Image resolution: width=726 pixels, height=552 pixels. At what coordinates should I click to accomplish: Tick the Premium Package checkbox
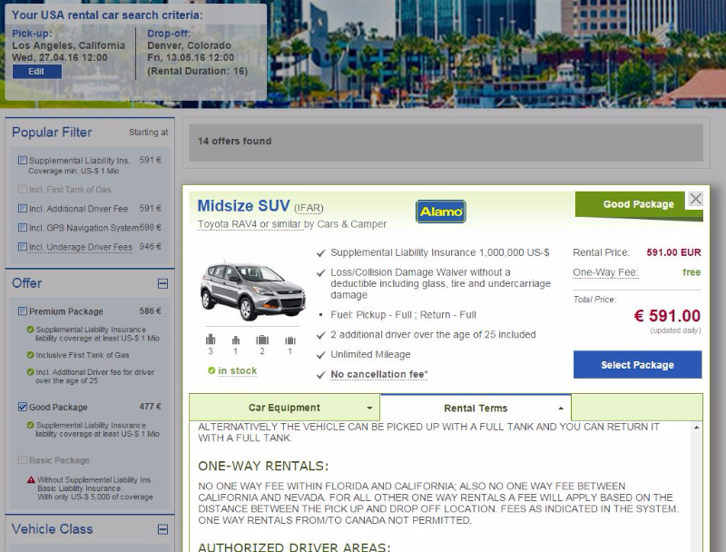pos(22,310)
